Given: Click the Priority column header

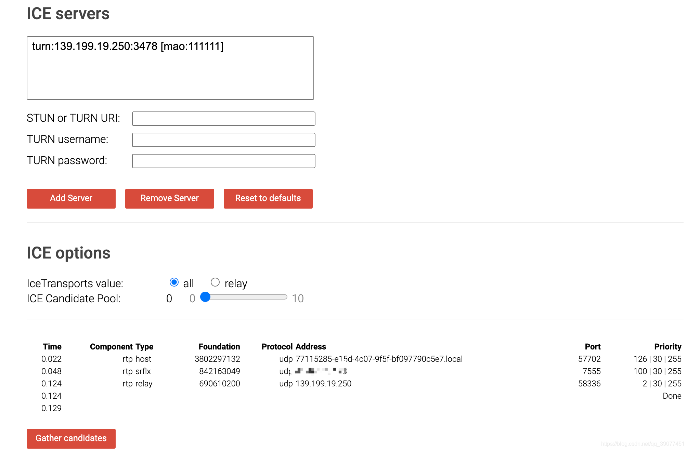Looking at the screenshot, I should click(667, 347).
